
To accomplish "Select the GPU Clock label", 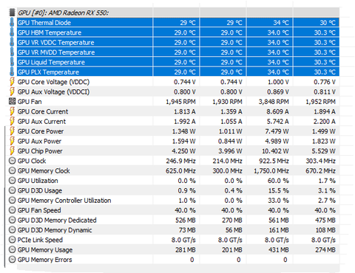I will (32, 161).
